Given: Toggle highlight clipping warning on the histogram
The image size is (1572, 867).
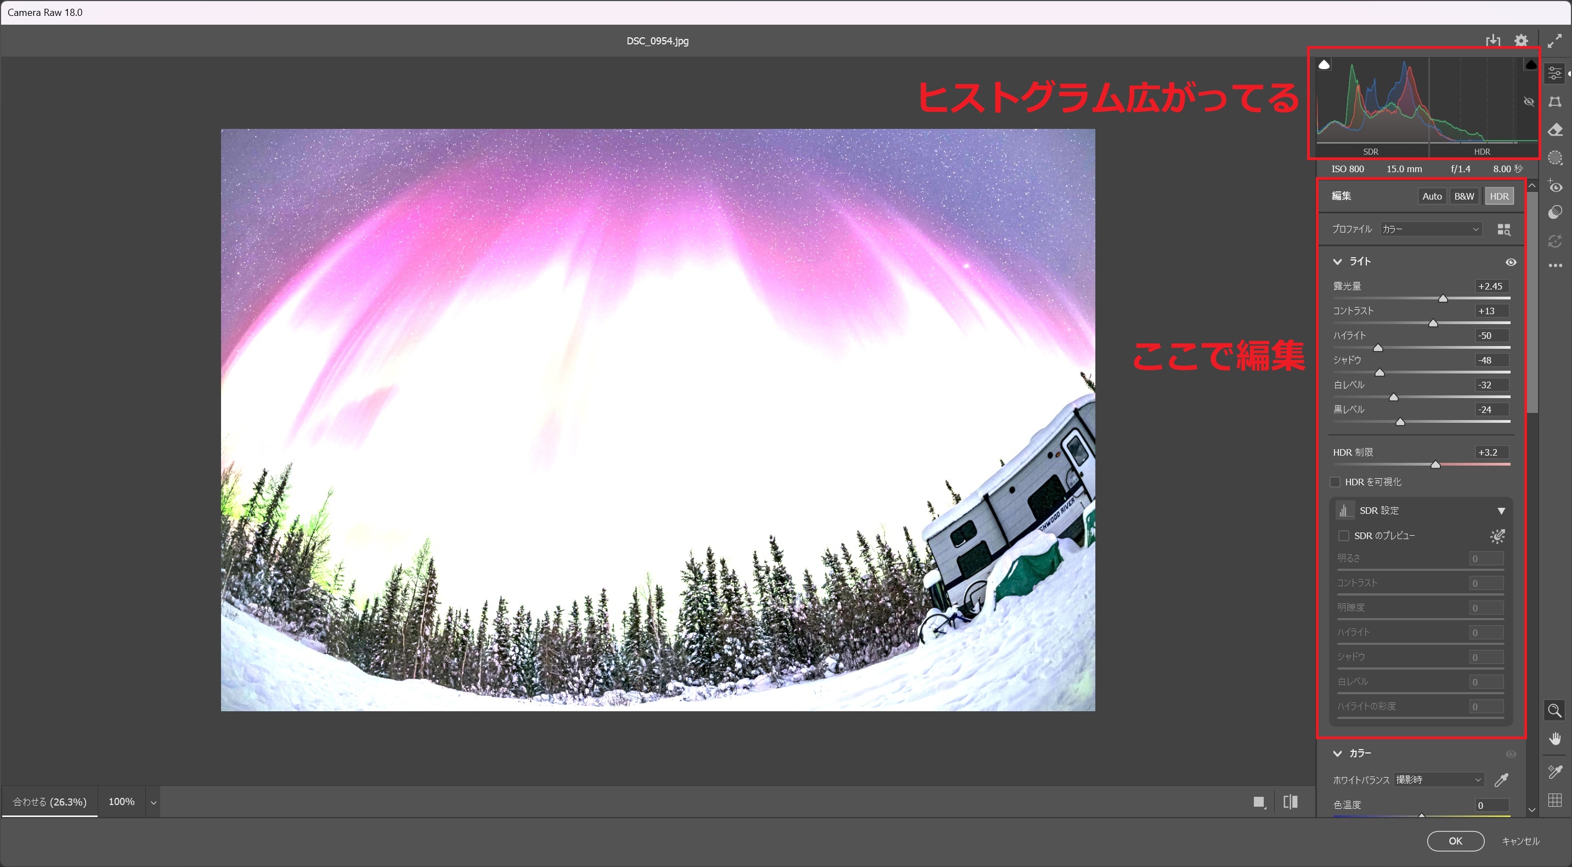Looking at the screenshot, I should 1531,64.
